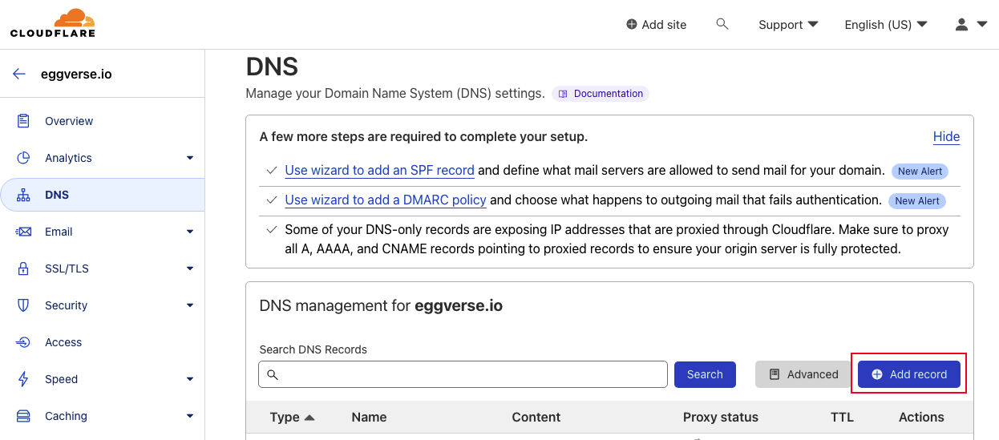Click the Email envelope icon

[23, 232]
